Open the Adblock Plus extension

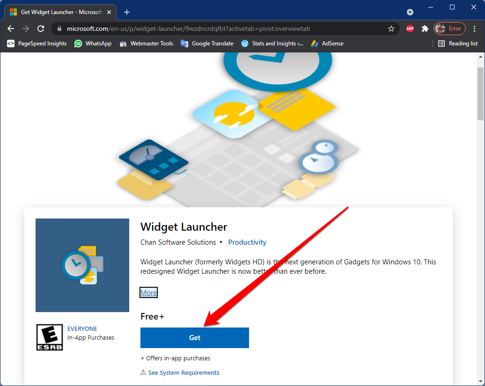[410, 29]
